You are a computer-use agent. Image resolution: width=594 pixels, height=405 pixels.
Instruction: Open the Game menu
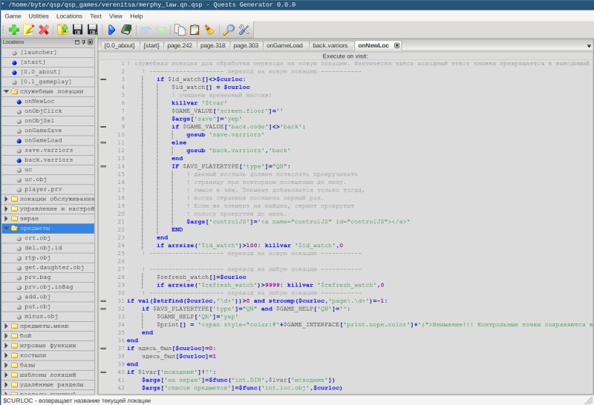(13, 16)
